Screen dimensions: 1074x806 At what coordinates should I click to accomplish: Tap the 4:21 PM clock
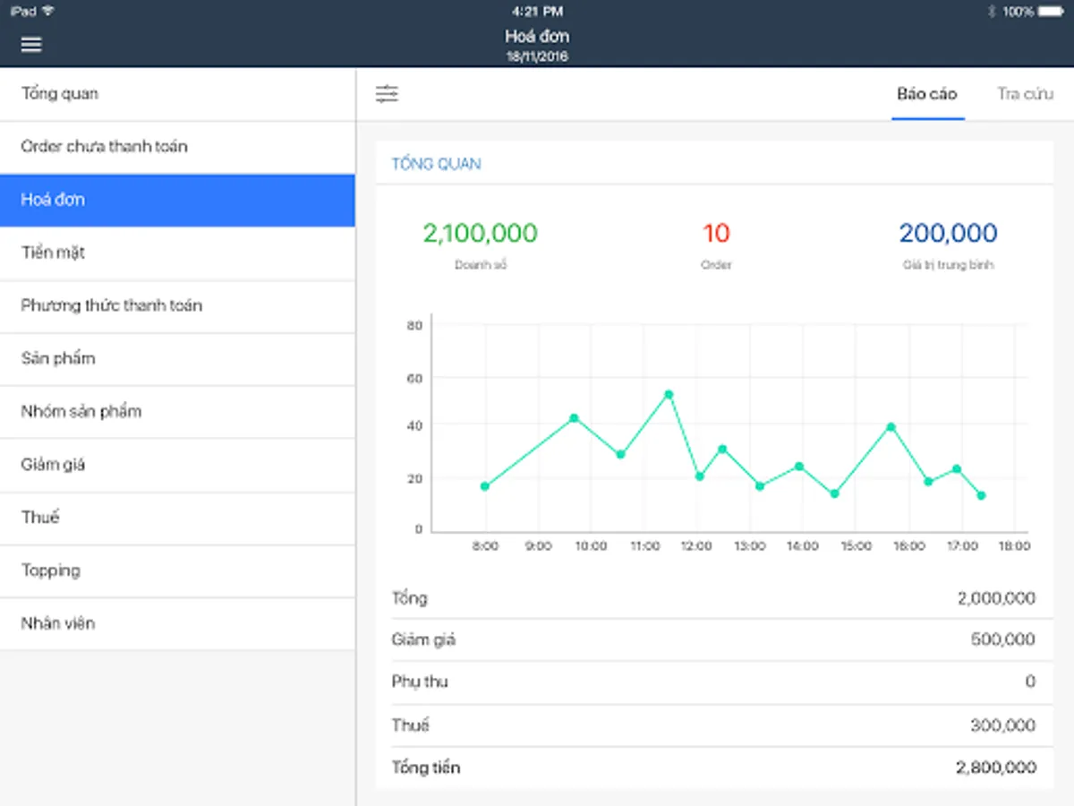pyautogui.click(x=537, y=12)
